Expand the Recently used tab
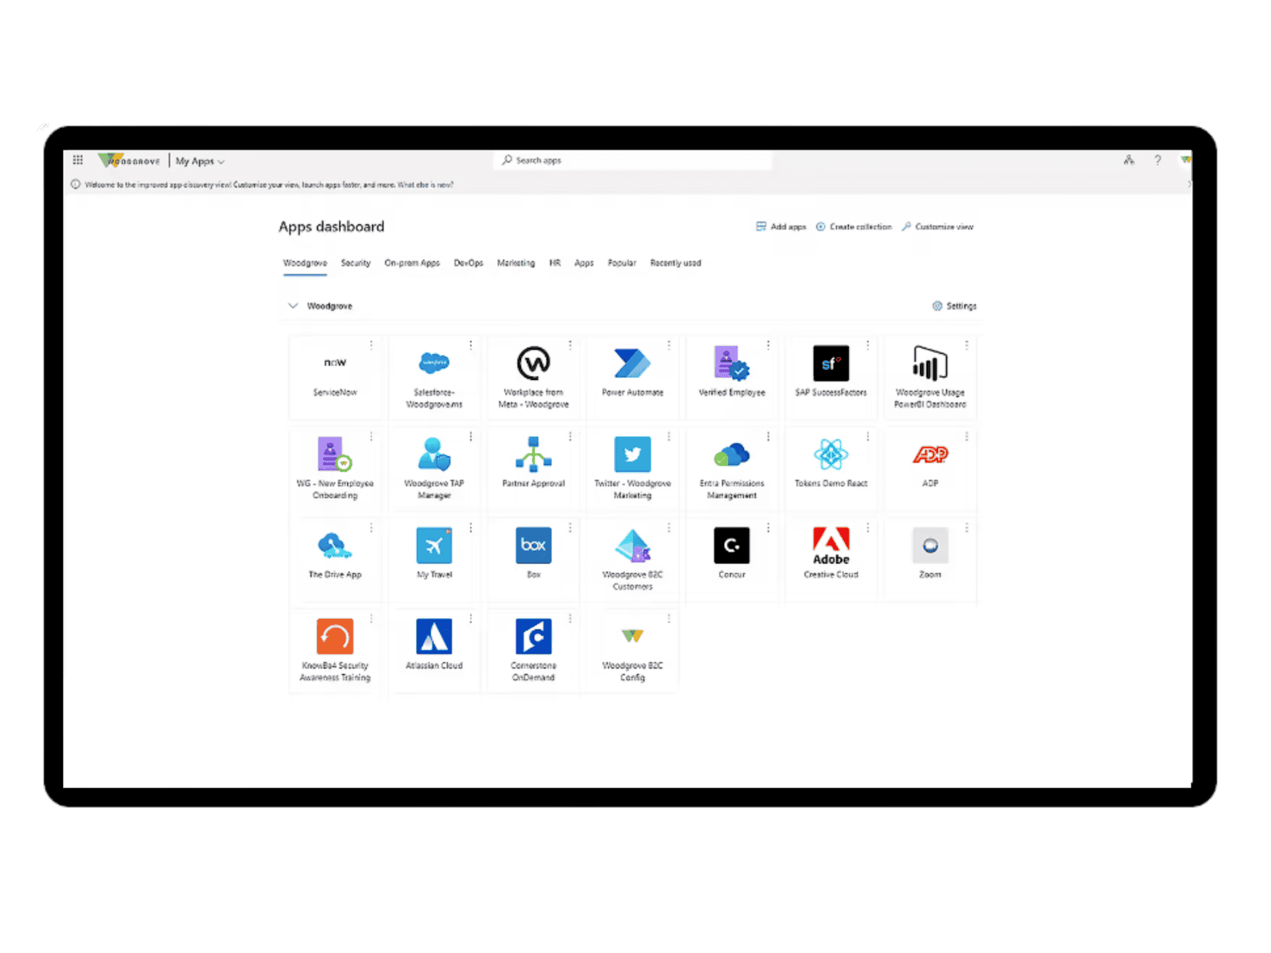 tap(675, 262)
